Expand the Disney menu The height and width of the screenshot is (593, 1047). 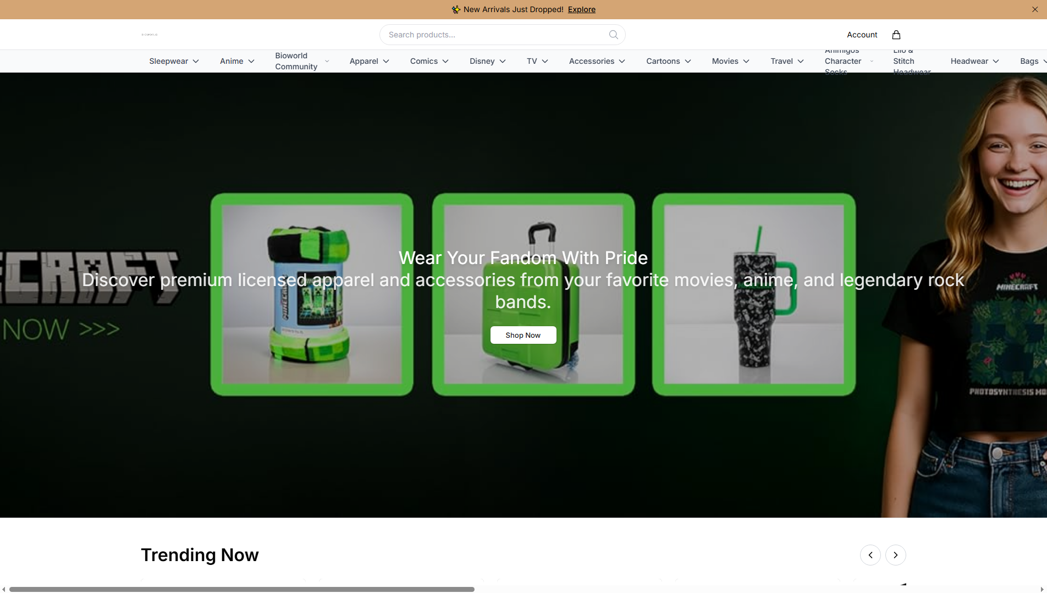pos(488,61)
